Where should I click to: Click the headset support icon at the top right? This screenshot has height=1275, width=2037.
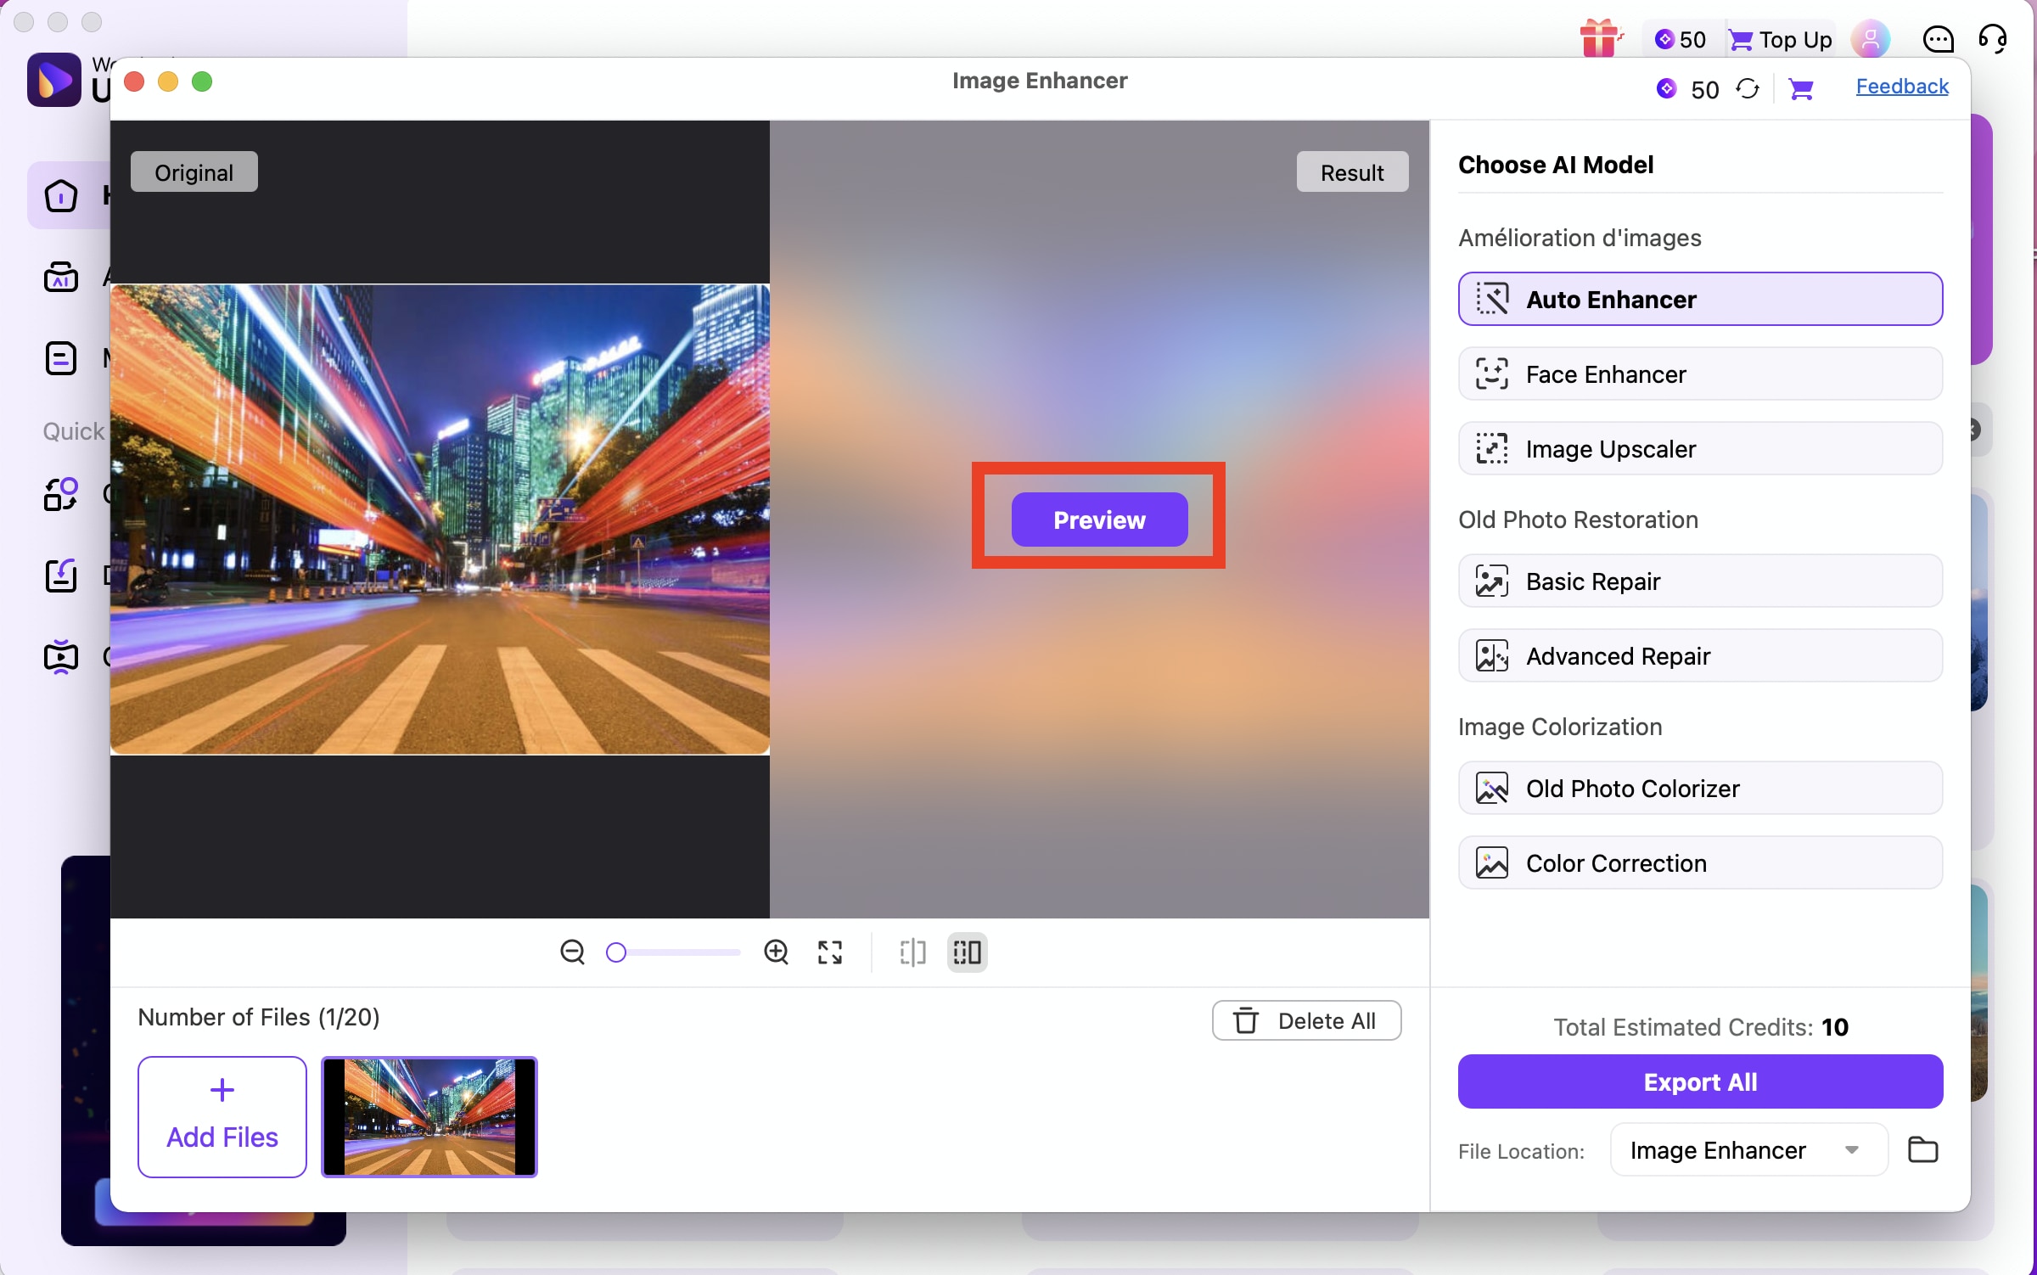(1993, 38)
